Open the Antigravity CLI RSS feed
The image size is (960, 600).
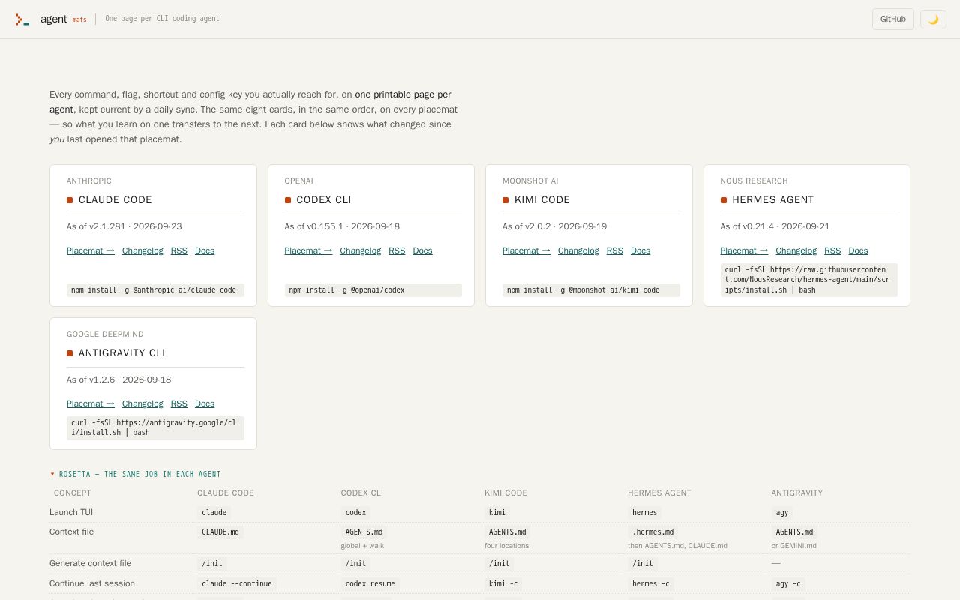pos(179,403)
